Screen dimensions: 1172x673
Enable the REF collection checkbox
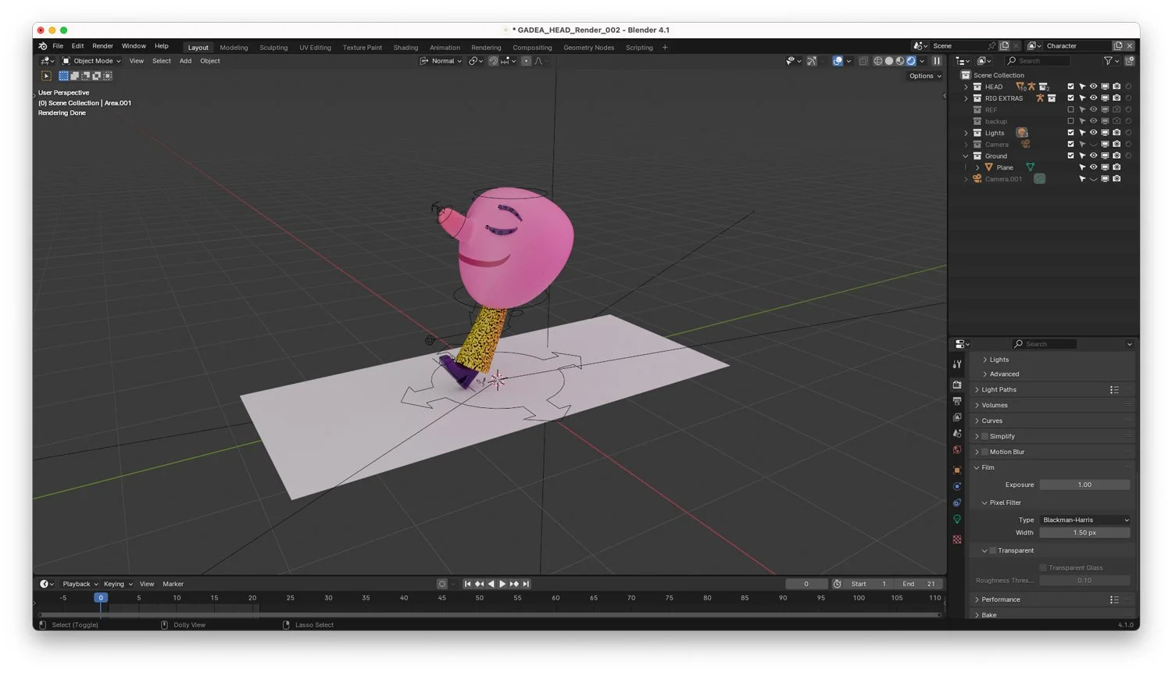click(1070, 109)
